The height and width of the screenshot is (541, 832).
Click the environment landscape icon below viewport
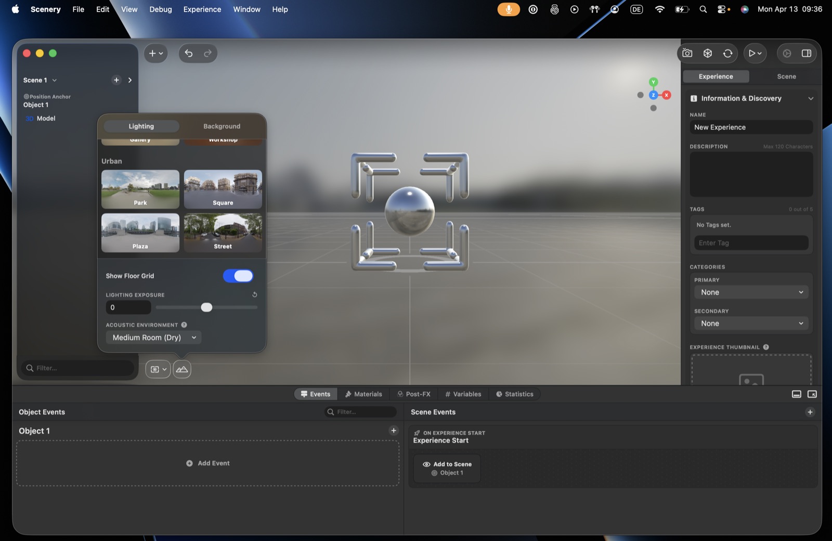(182, 369)
